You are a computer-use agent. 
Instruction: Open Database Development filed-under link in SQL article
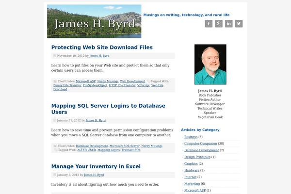pos(92,146)
